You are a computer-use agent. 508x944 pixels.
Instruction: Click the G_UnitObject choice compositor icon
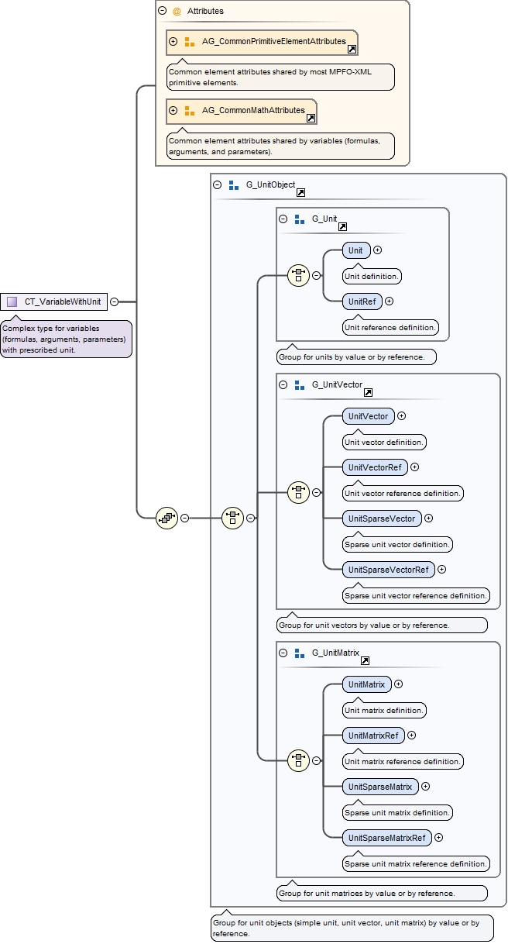click(233, 518)
